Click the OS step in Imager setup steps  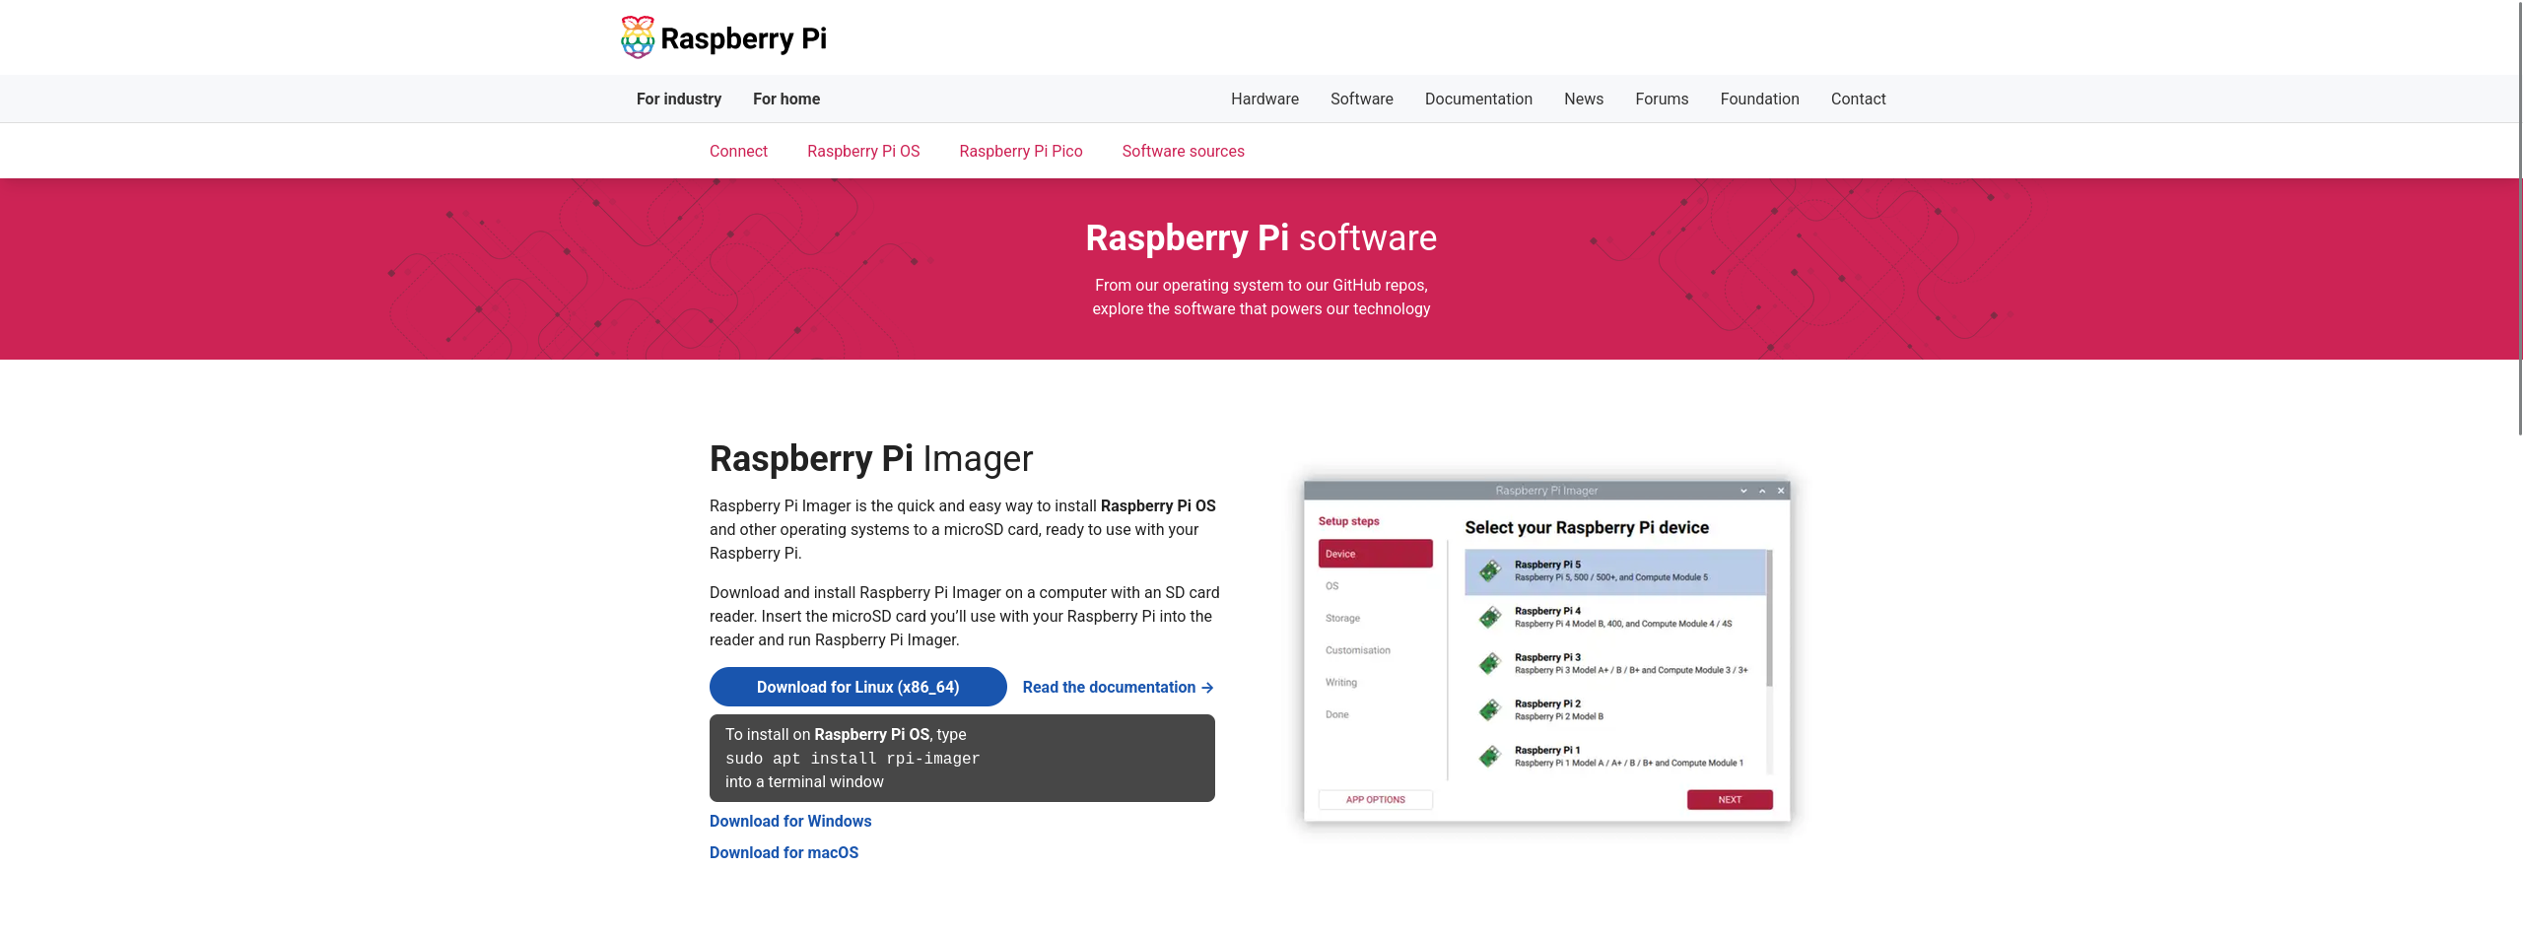click(1331, 586)
